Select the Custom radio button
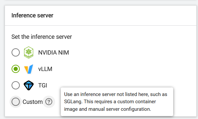 (x=16, y=102)
